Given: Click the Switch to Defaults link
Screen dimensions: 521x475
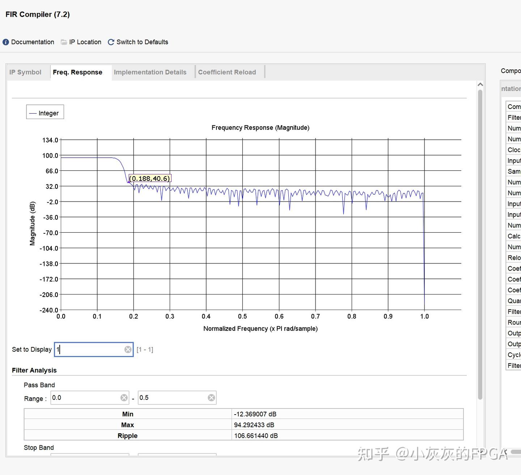Looking at the screenshot, I should coord(142,42).
